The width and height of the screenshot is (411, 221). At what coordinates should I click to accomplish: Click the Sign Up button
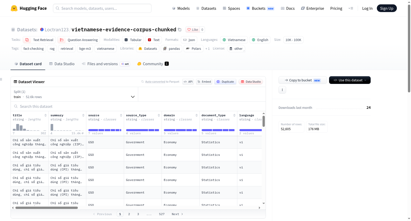(x=387, y=8)
